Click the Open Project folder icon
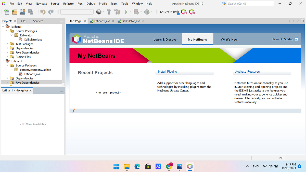This screenshot has width=306, height=172. coord(22,12)
